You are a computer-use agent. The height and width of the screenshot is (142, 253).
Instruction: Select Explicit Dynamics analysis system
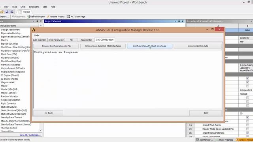[x=9, y=44]
